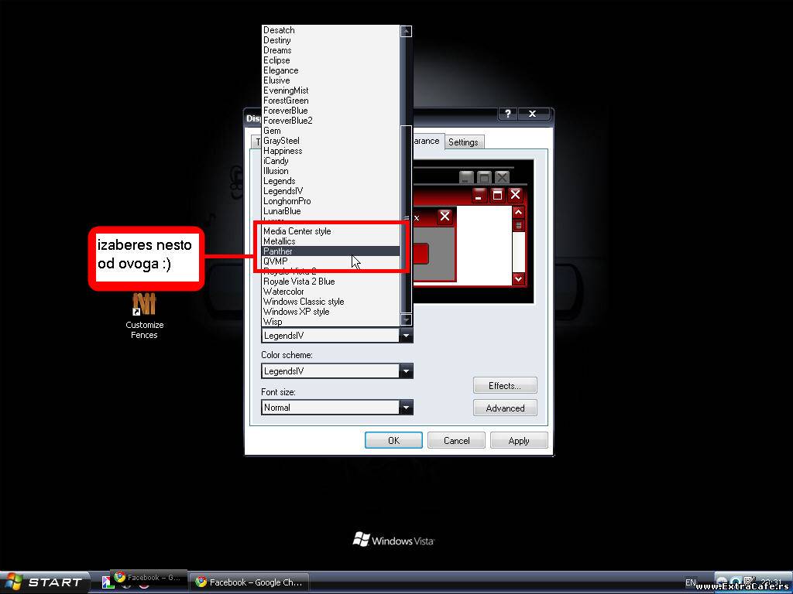
Task: Select Panther from the style list
Action: tap(278, 251)
